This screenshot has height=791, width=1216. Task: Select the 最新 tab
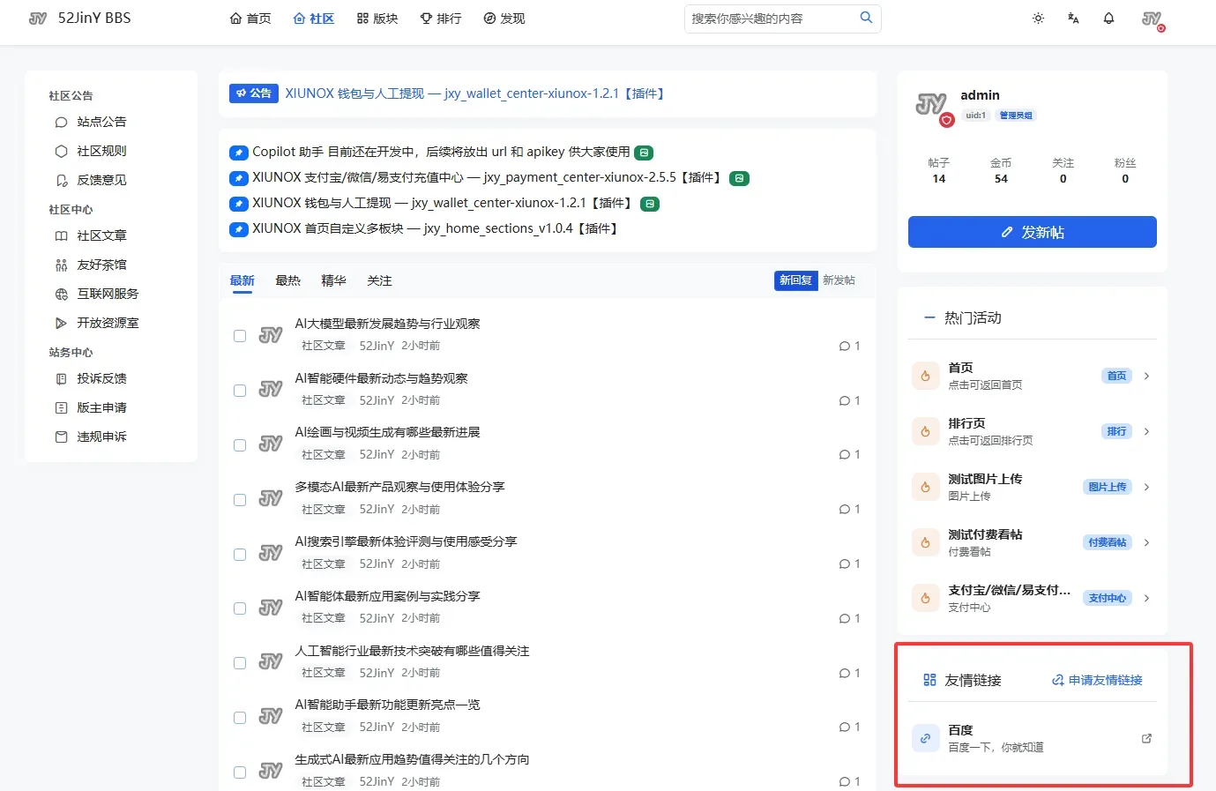click(242, 280)
